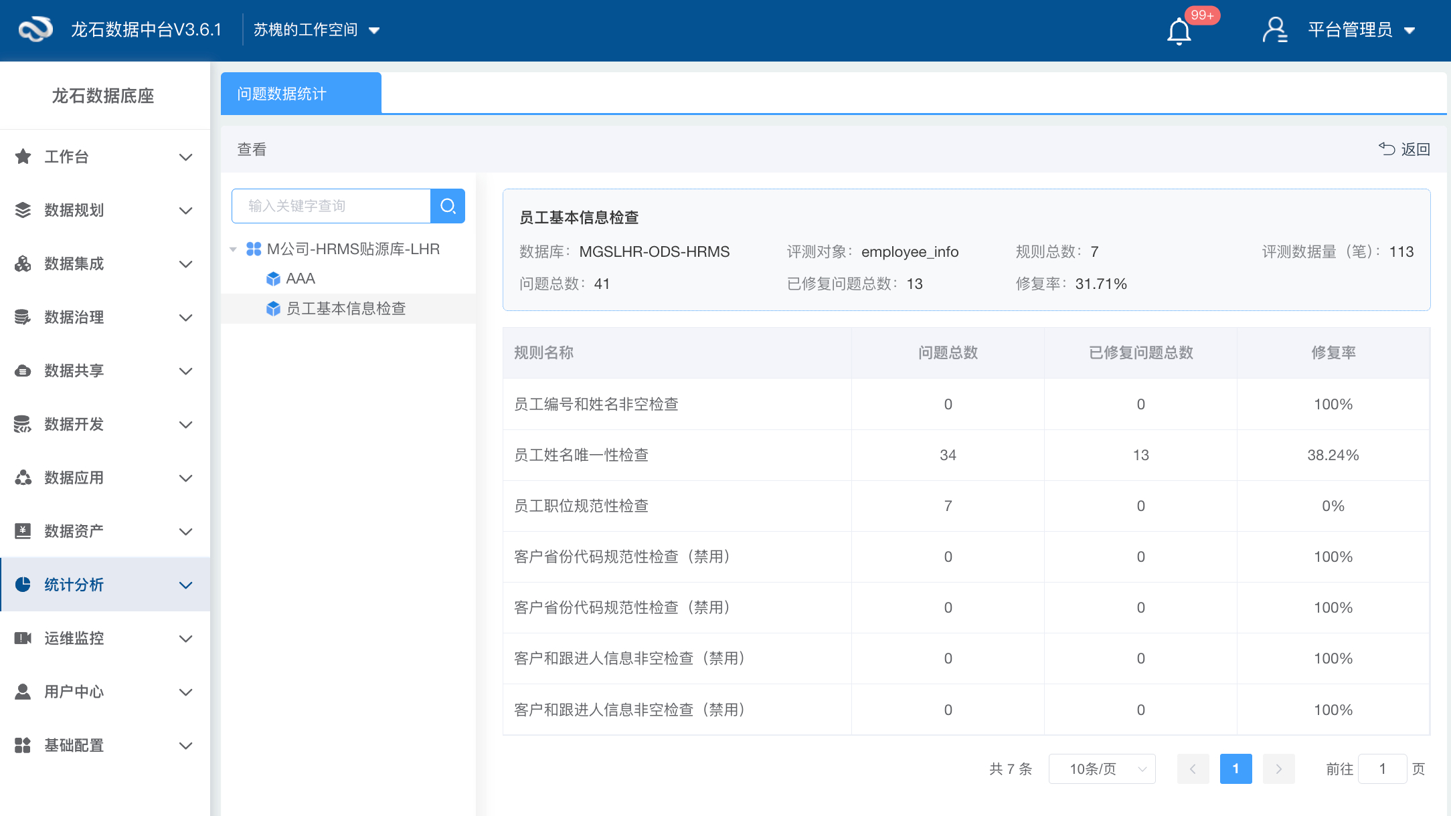Click the keyword search input field
The image size is (1451, 816).
coord(331,206)
